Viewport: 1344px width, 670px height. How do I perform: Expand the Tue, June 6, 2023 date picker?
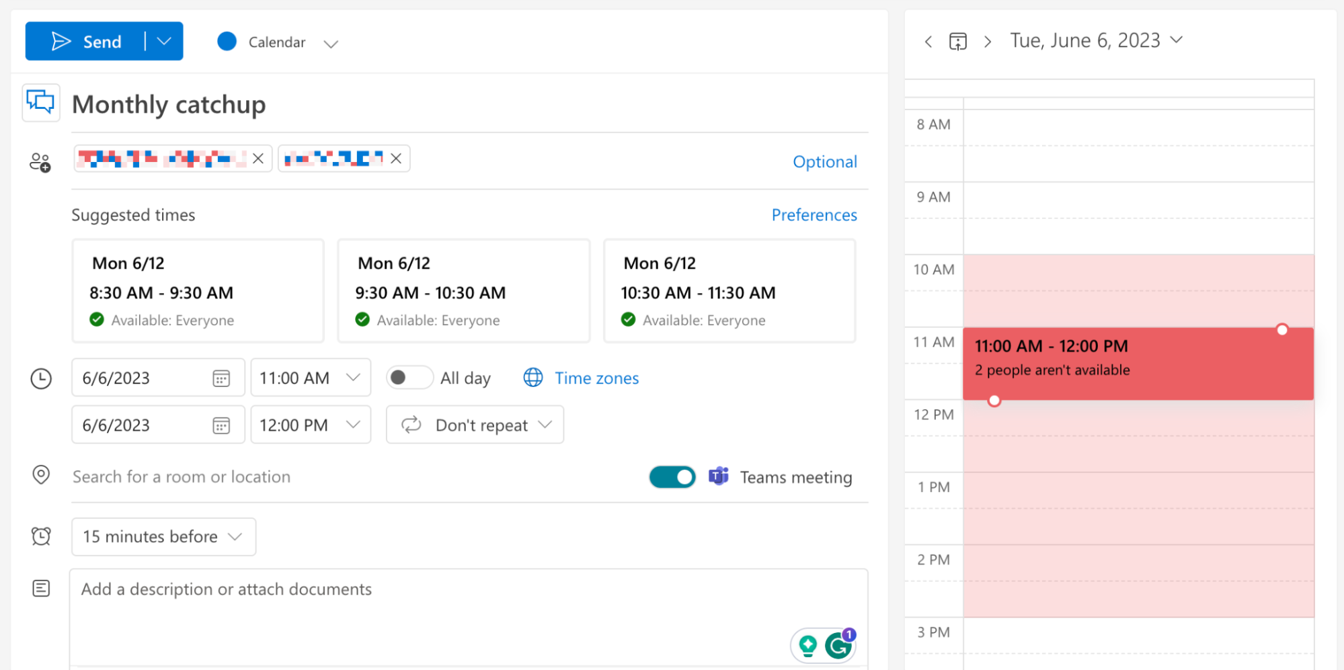point(1096,41)
